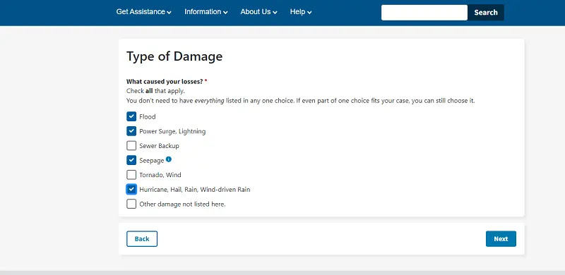Click the Type of Damage heading
This screenshot has width=565, height=275.
tap(174, 56)
